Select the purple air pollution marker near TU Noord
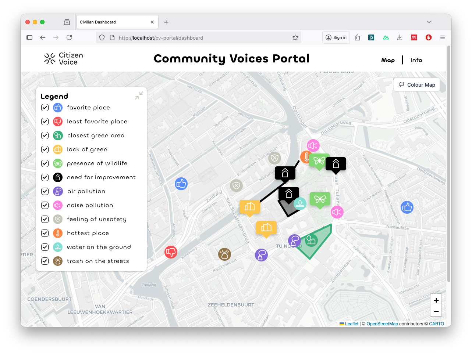Image resolution: width=472 pixels, height=354 pixels. 294,240
